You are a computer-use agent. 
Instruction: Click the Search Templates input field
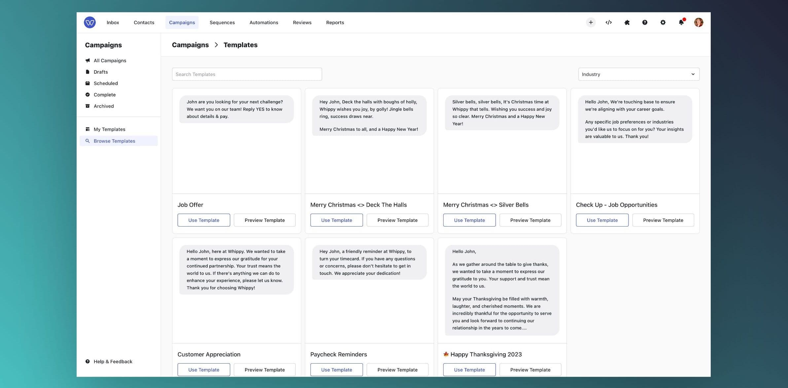[x=247, y=74]
